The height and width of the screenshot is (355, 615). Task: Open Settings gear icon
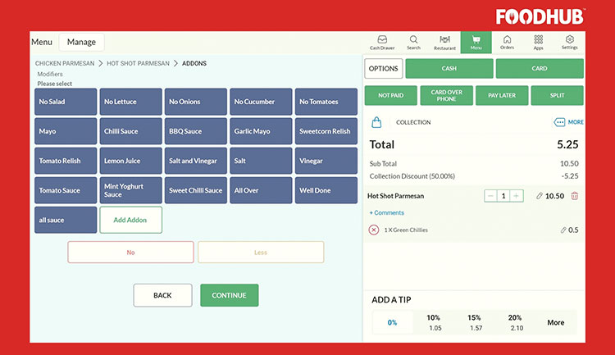tap(569, 42)
